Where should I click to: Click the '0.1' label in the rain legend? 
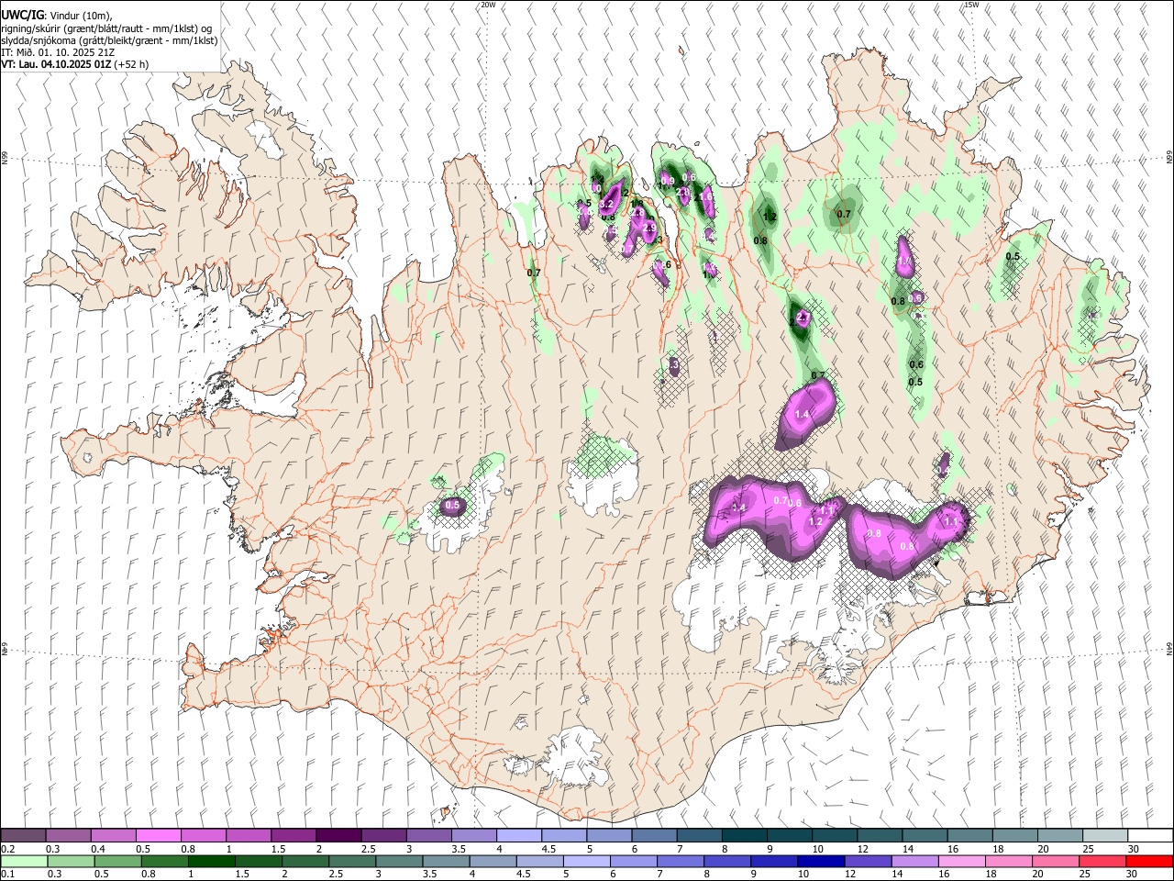tap(7, 874)
